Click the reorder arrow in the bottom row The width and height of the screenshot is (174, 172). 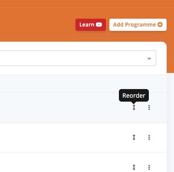pyautogui.click(x=134, y=167)
